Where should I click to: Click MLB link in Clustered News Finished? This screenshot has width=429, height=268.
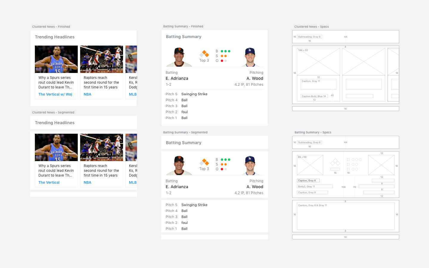tap(133, 94)
